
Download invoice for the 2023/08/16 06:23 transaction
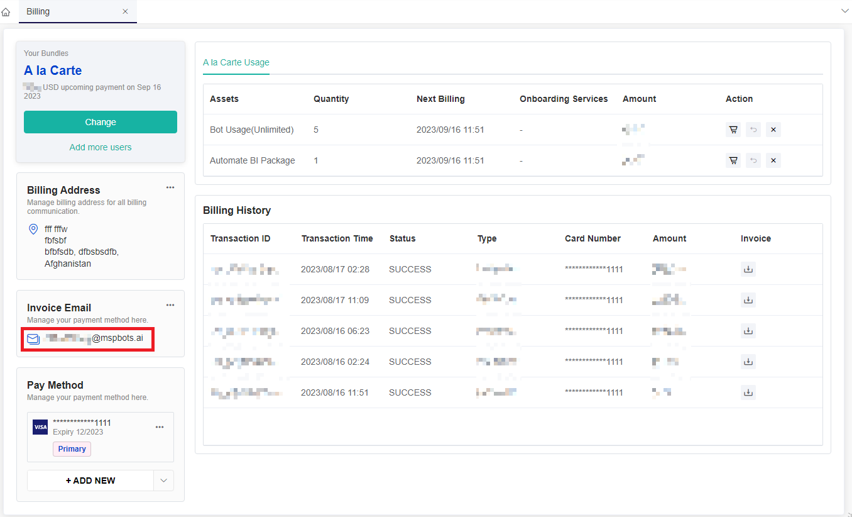pyautogui.click(x=748, y=330)
